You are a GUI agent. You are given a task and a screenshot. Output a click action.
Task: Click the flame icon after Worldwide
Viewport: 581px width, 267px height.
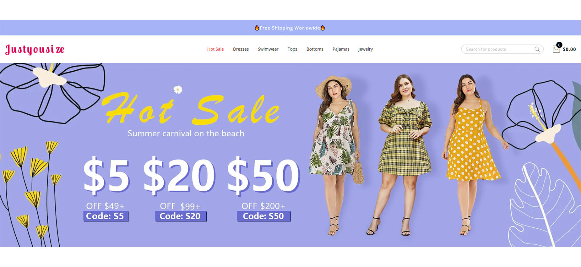pyautogui.click(x=323, y=28)
